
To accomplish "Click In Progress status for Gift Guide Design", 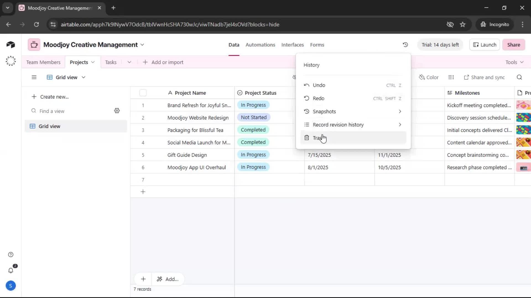I will click(253, 155).
